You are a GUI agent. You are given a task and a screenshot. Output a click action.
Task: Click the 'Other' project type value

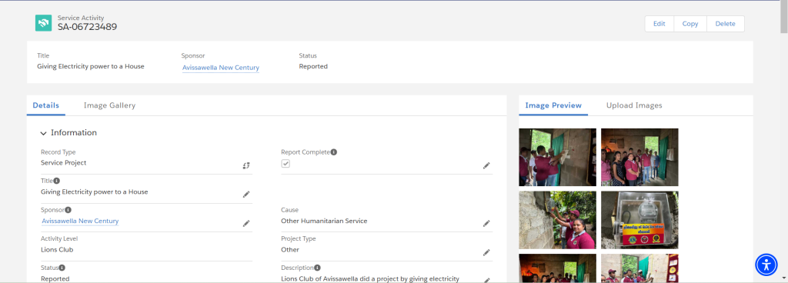tap(290, 249)
